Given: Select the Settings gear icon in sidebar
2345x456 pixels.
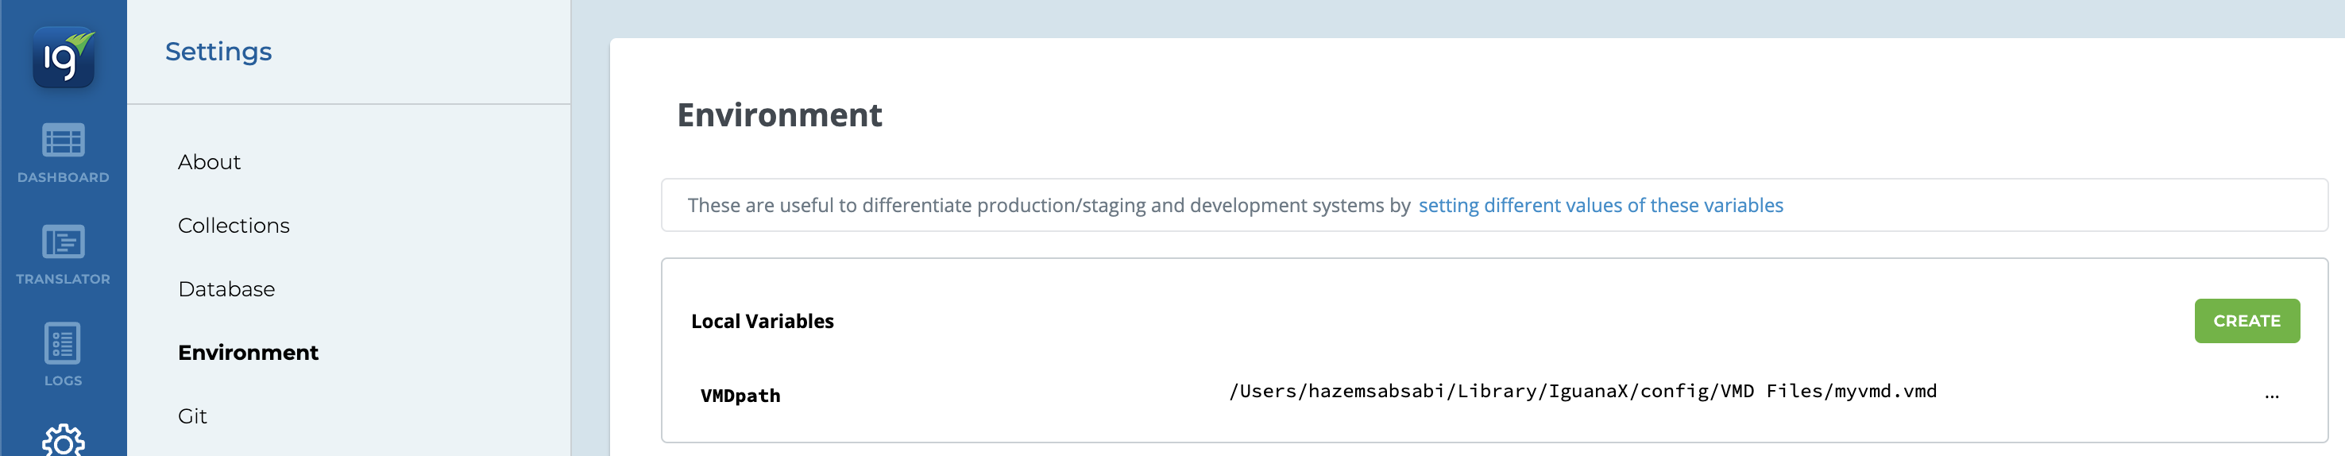Looking at the screenshot, I should click(x=63, y=441).
